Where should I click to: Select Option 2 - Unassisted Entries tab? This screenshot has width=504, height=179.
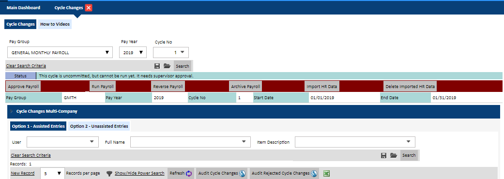coord(99,126)
